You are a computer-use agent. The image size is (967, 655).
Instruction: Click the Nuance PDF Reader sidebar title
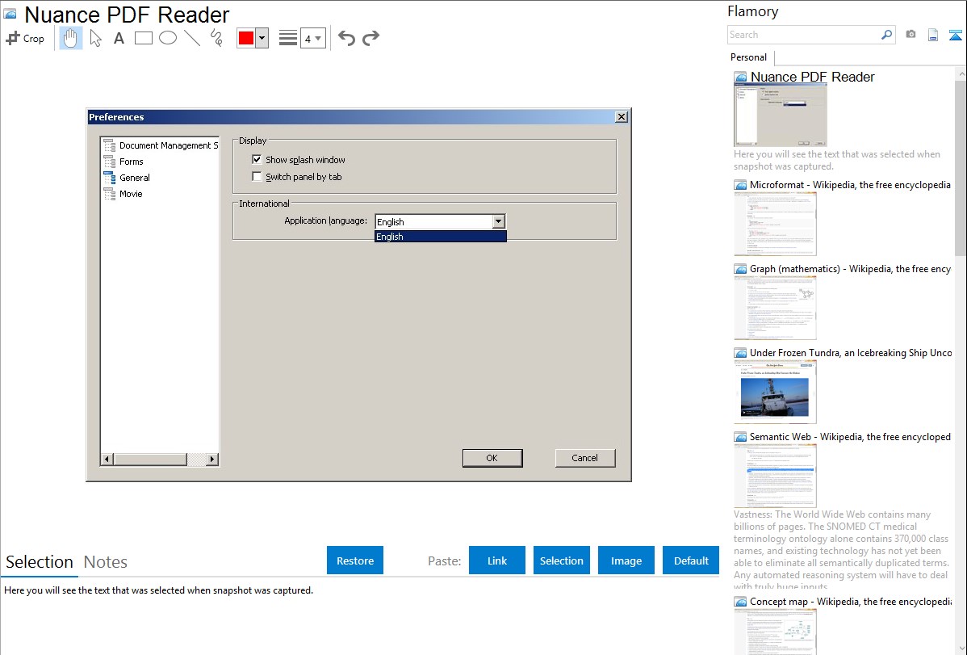[x=812, y=78]
